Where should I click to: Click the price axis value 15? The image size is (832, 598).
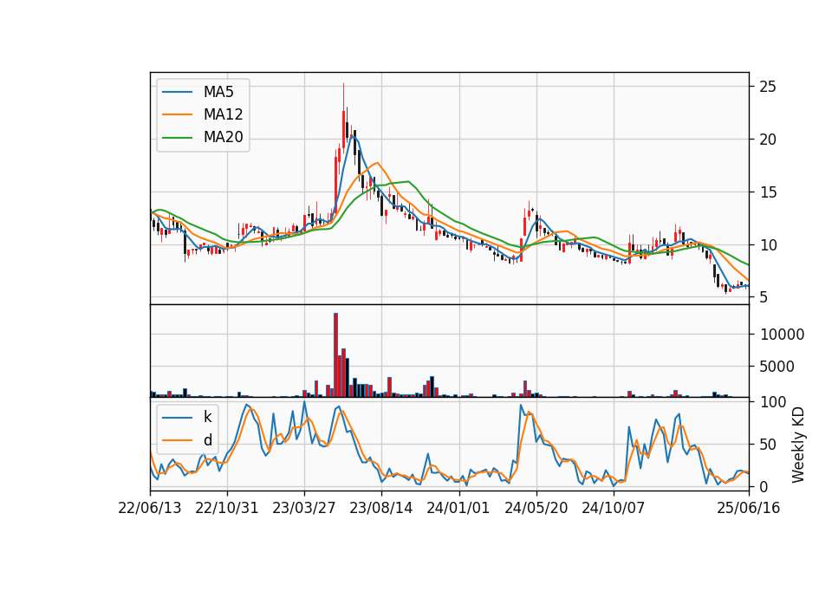pos(768,192)
